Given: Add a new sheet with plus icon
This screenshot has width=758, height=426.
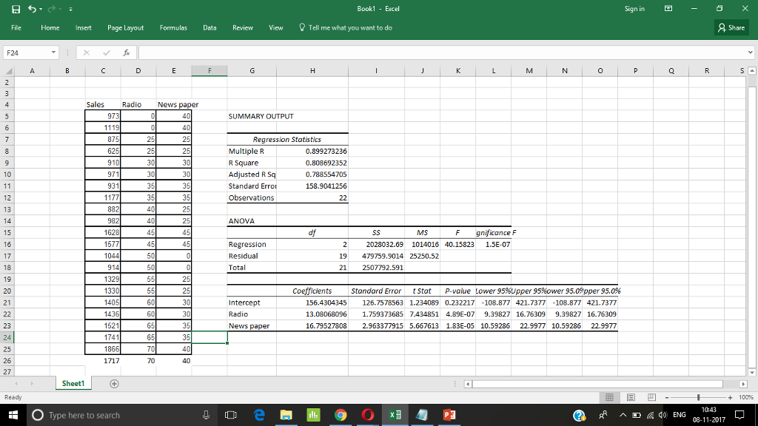Looking at the screenshot, I should [x=115, y=385].
